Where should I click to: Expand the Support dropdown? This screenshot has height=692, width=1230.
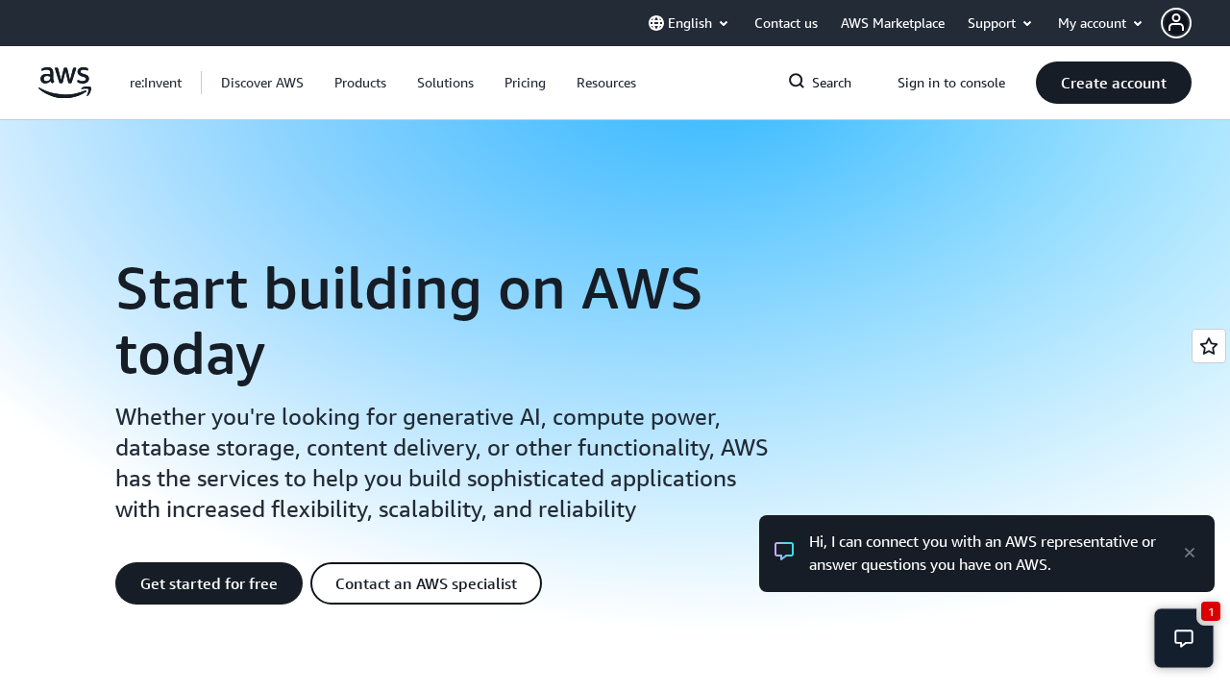point(999,22)
